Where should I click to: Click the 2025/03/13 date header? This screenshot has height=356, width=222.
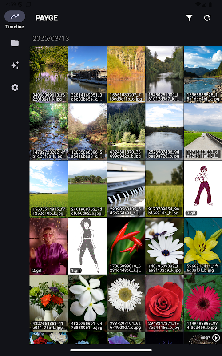click(x=51, y=38)
